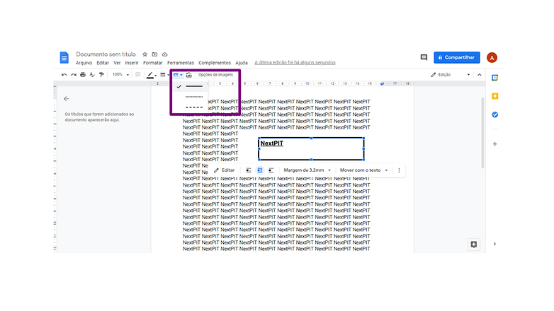
Task: Click the vertical page scrollbar
Action: [x=482, y=132]
